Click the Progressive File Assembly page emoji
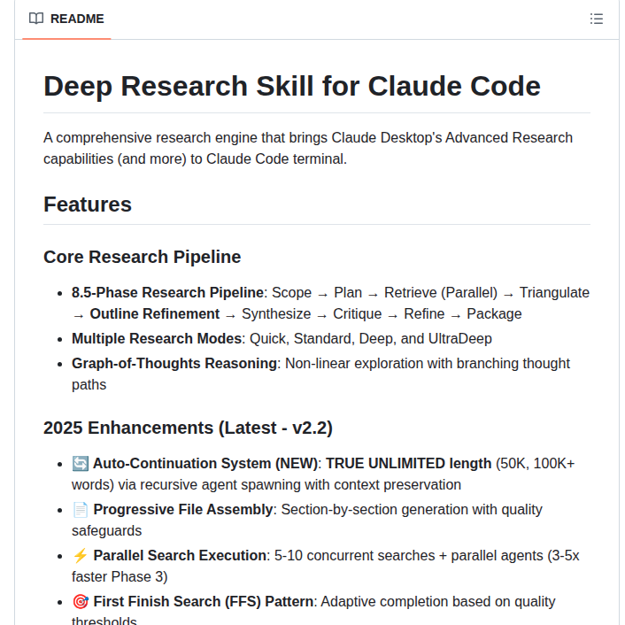The width and height of the screenshot is (625, 625). pyautogui.click(x=81, y=510)
